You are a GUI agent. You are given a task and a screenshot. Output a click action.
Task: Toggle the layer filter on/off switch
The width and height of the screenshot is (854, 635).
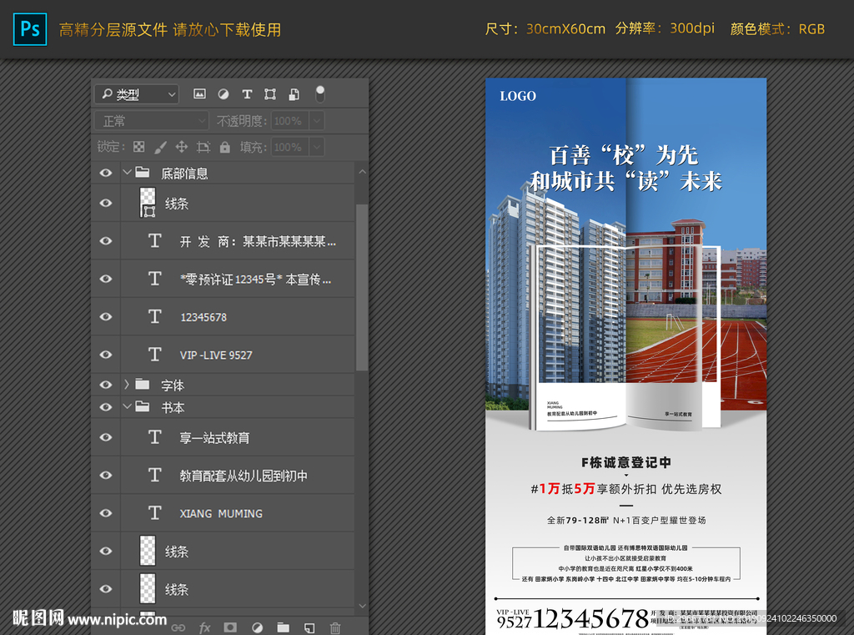[319, 93]
